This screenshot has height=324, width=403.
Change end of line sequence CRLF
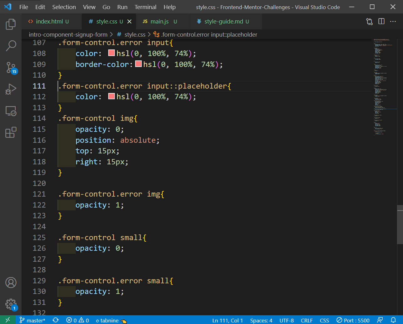(307, 320)
